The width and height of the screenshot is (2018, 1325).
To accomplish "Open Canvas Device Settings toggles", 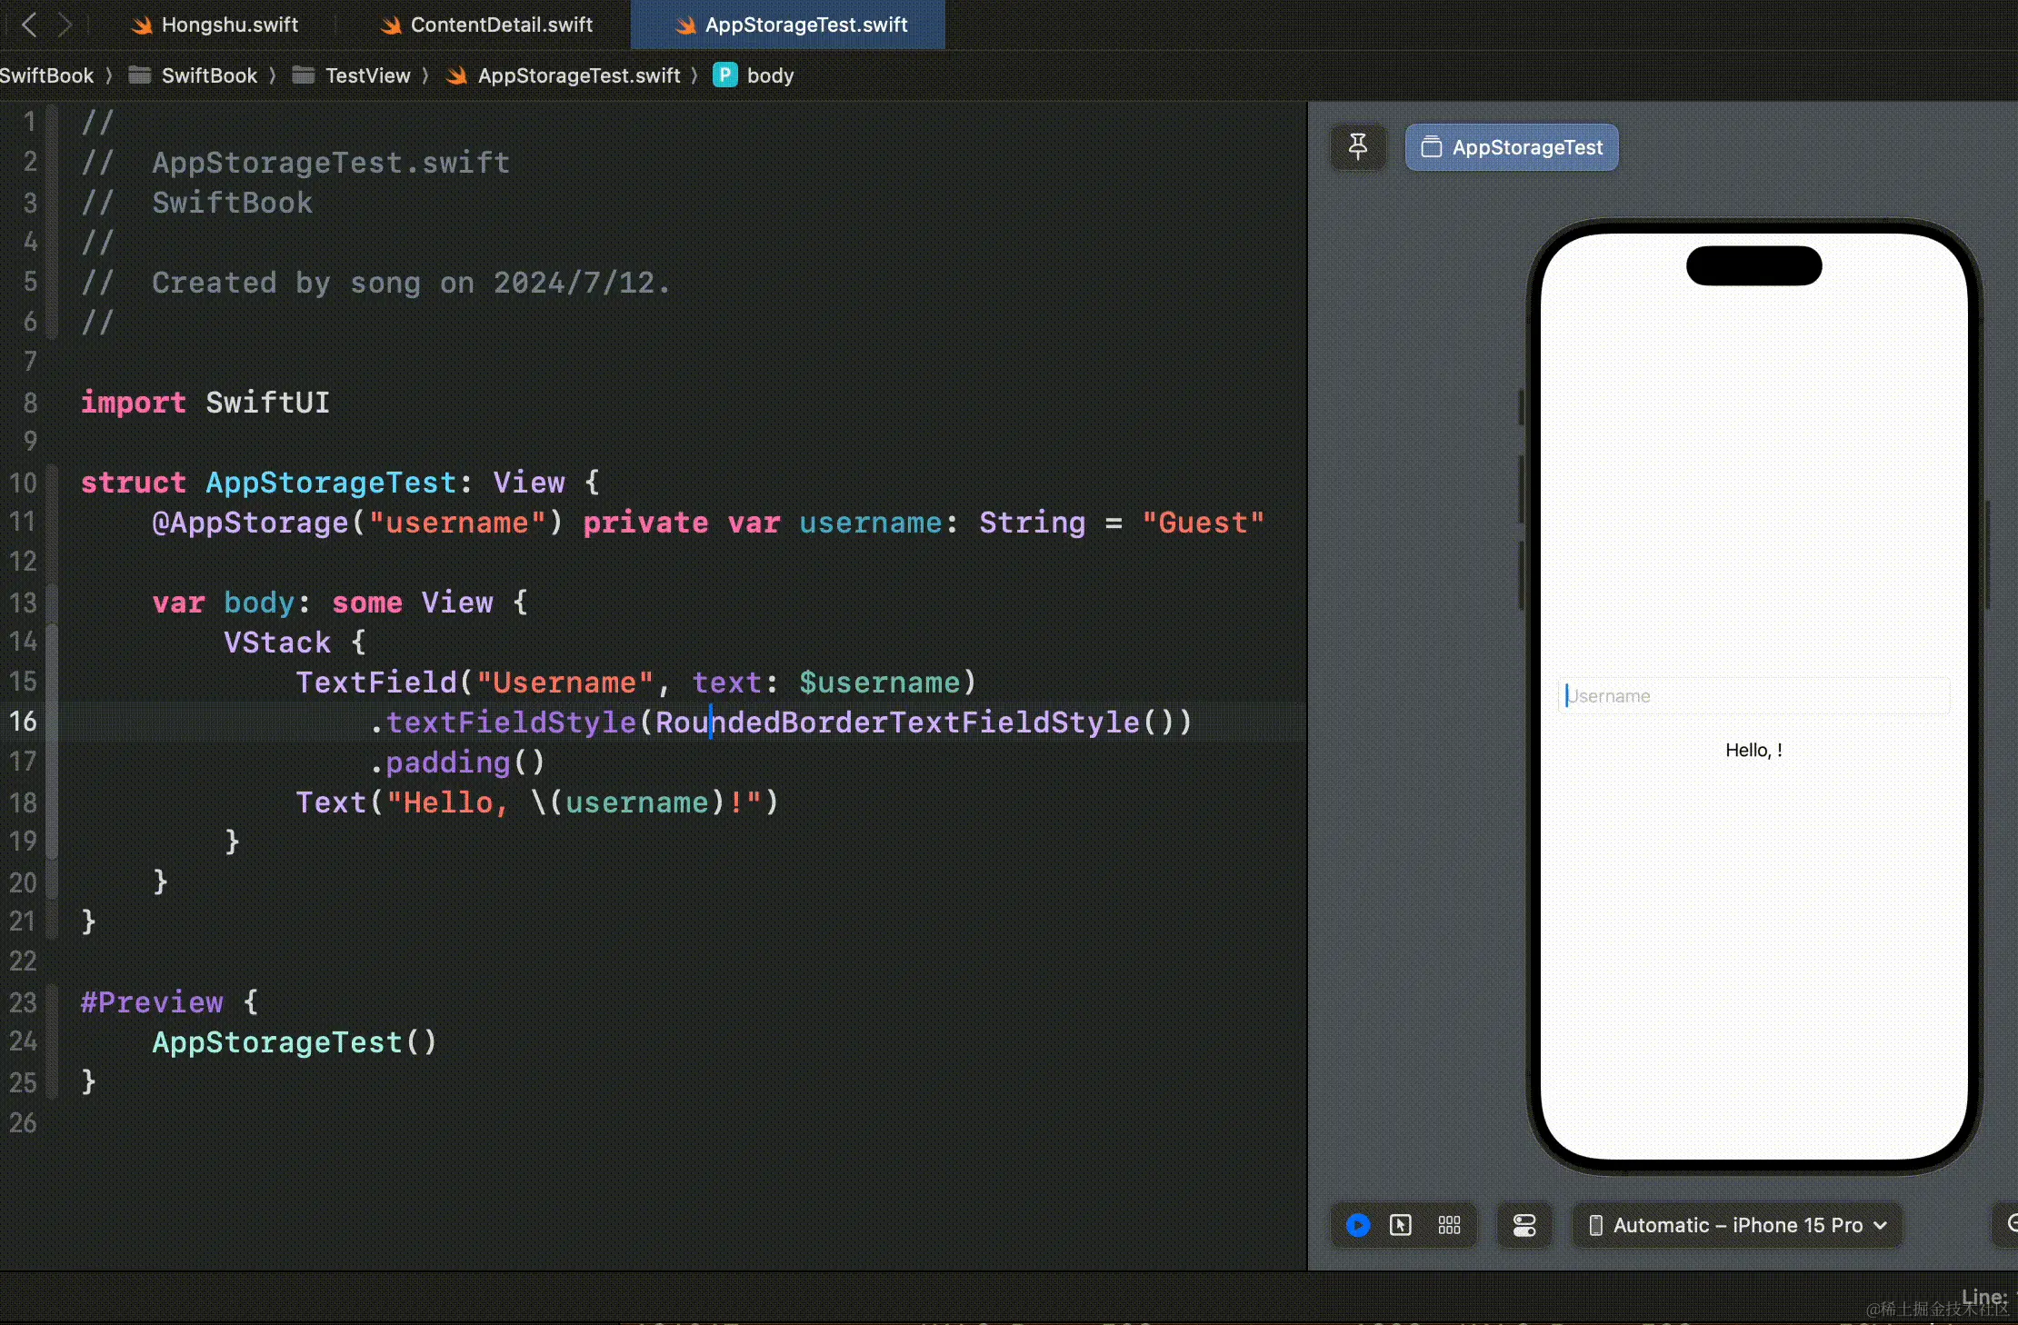I will tap(1524, 1225).
